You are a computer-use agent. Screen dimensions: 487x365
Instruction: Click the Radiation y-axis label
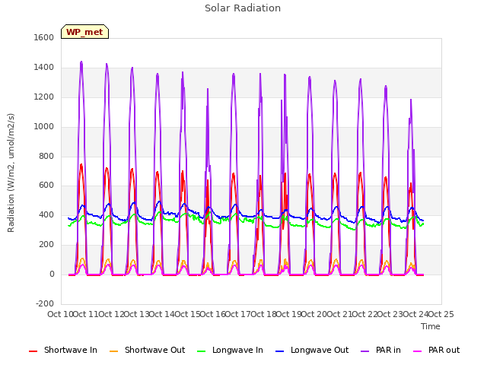pos(11,173)
